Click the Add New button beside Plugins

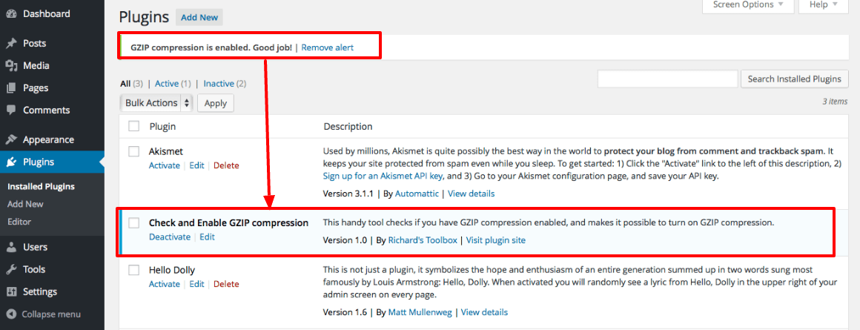(199, 17)
